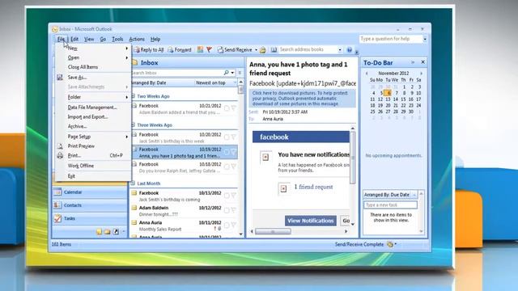
Task: Go to previous month in To-Do Bar calendar
Action: 367,74
